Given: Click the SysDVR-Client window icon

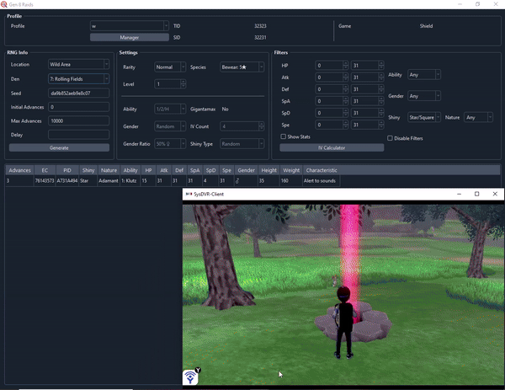Looking at the screenshot, I should (x=189, y=194).
